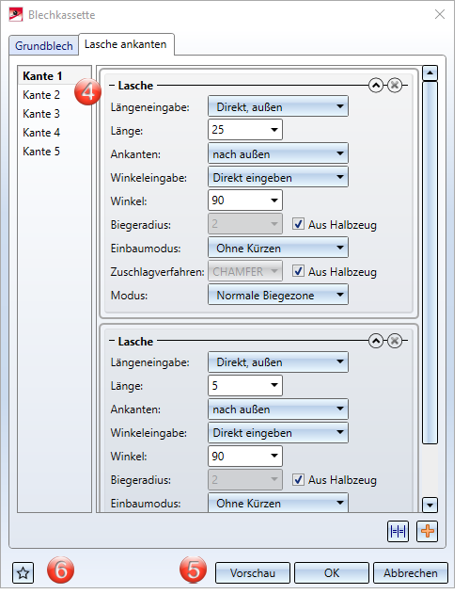Open Längeneingabe dropdown in second Lasche
This screenshot has width=469, height=594.
[x=278, y=361]
